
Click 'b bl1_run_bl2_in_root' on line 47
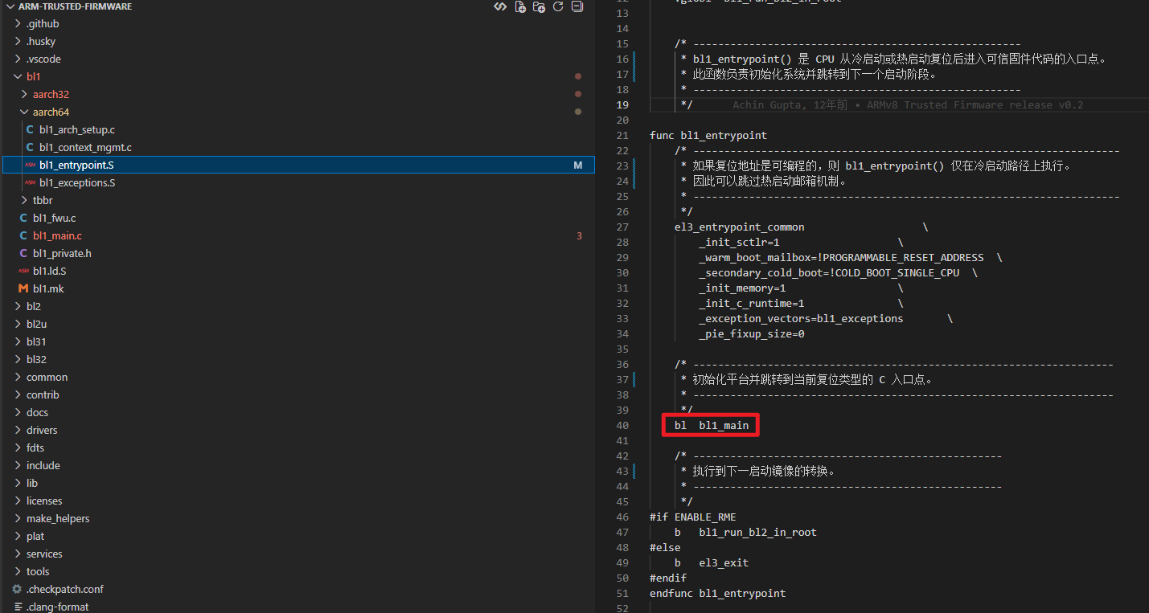[x=746, y=533]
